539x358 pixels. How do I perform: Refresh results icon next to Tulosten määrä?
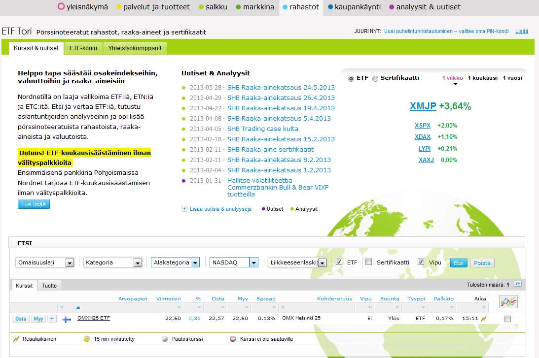pyautogui.click(x=517, y=284)
